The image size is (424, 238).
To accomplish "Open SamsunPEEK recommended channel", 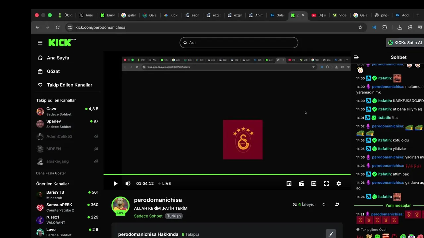I will 67,208.
